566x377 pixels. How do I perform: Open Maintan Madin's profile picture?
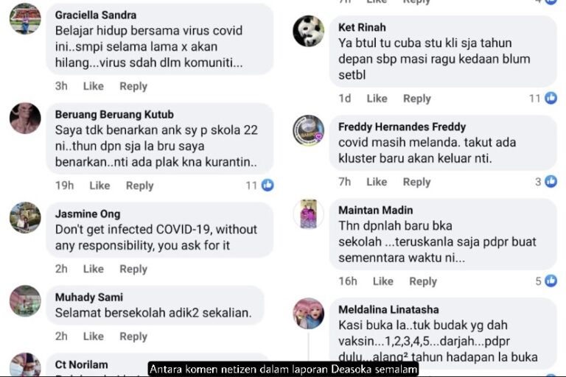click(308, 214)
